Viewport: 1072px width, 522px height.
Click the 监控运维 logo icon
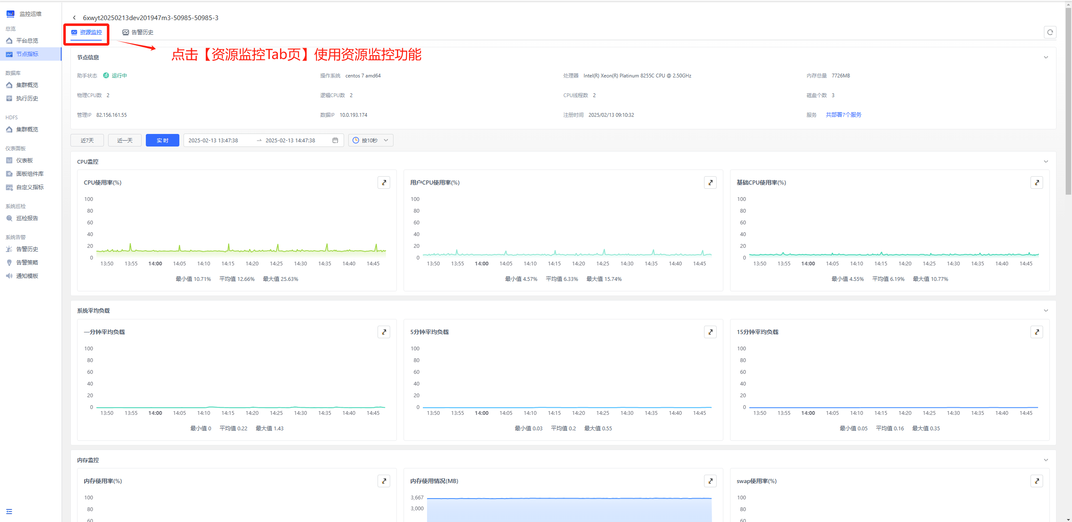pos(10,14)
